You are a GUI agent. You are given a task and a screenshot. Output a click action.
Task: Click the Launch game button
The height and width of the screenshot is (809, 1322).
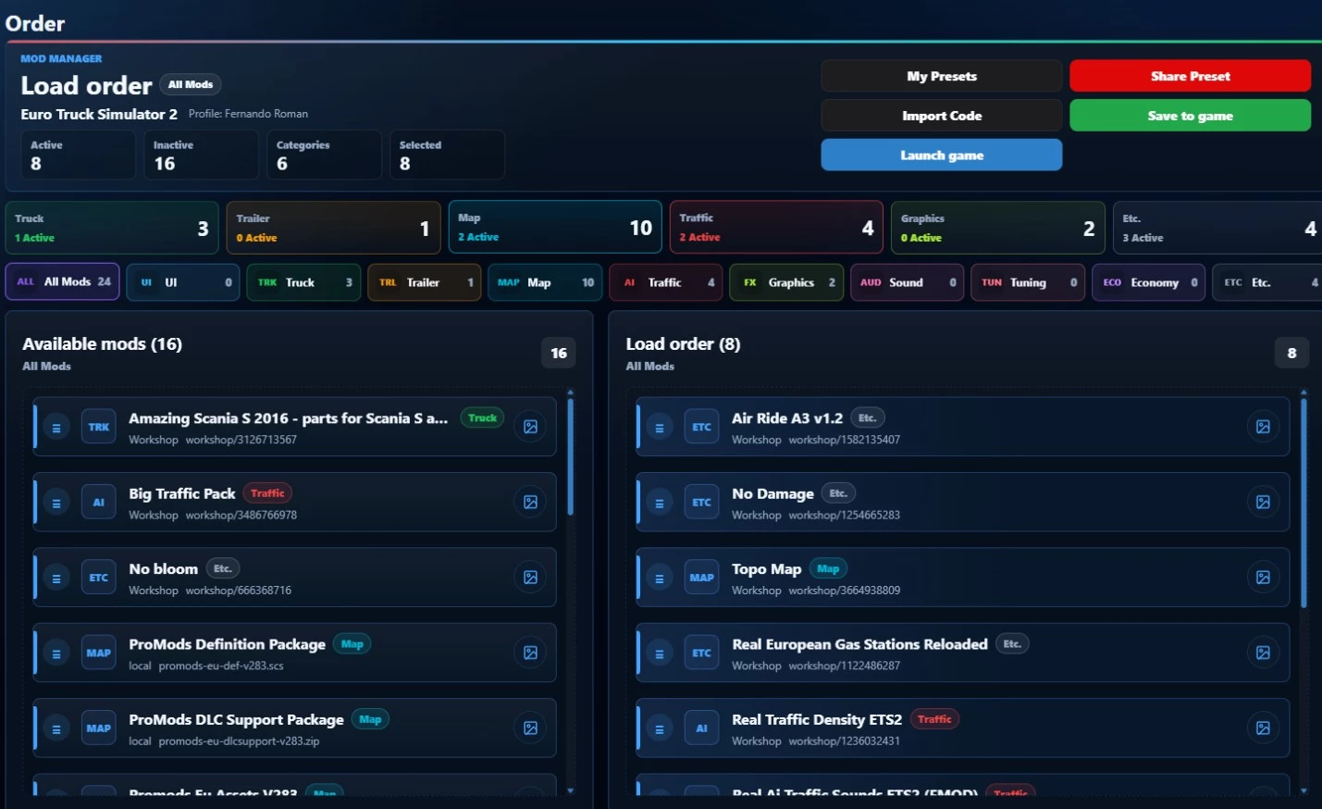click(941, 155)
